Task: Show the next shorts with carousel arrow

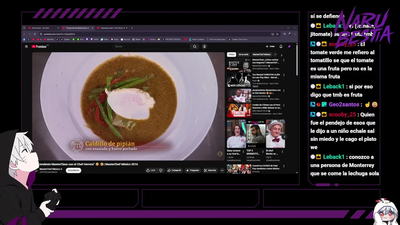Action: pyautogui.click(x=284, y=137)
